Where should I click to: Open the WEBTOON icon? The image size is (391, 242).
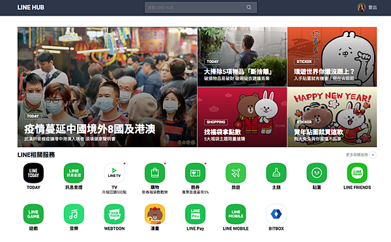114,214
